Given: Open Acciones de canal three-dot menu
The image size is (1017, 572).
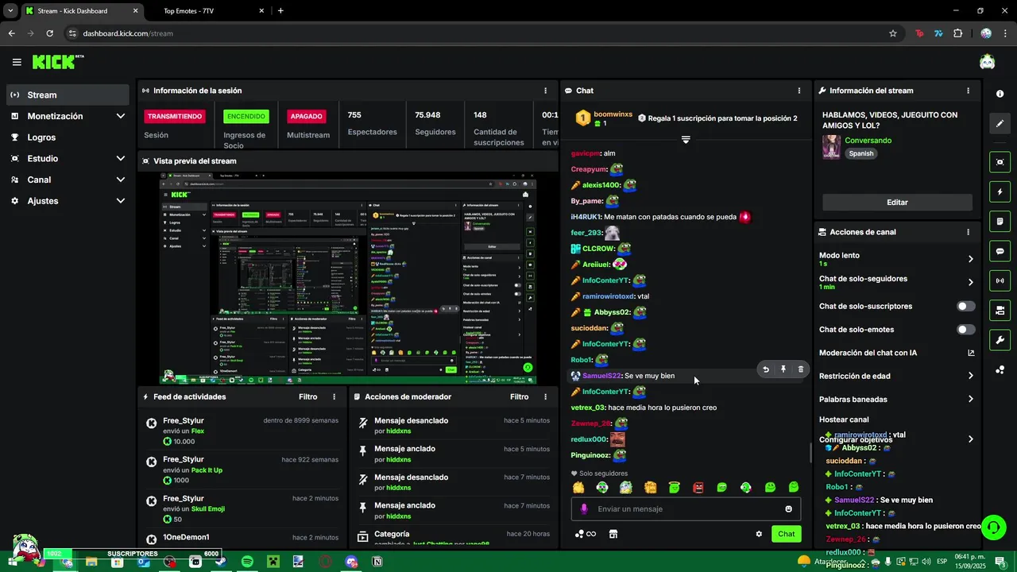Looking at the screenshot, I should point(968,232).
